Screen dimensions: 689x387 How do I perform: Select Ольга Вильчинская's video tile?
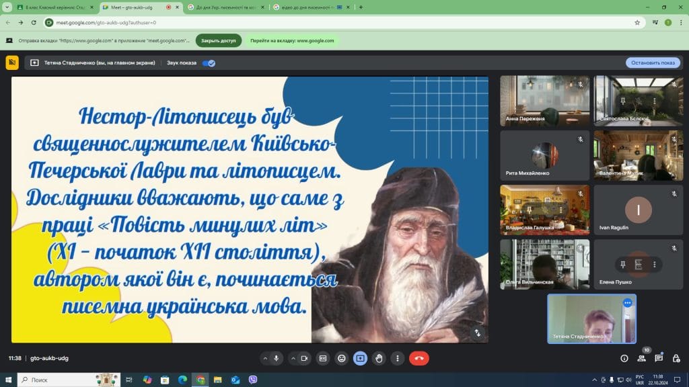545,265
